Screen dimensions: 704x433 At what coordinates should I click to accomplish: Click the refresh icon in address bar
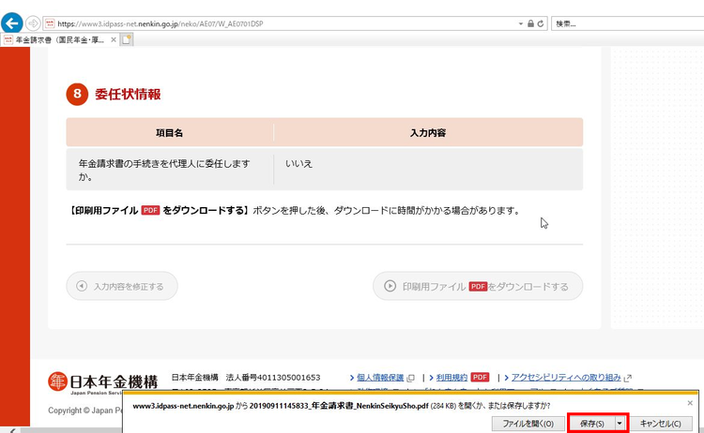[x=541, y=22]
